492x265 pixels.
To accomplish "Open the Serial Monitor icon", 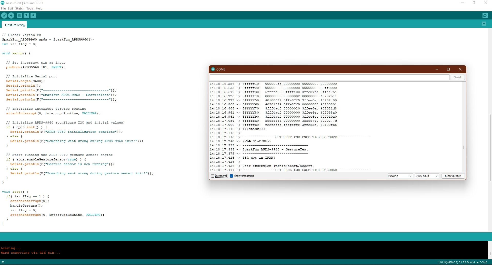I will 485,15.
